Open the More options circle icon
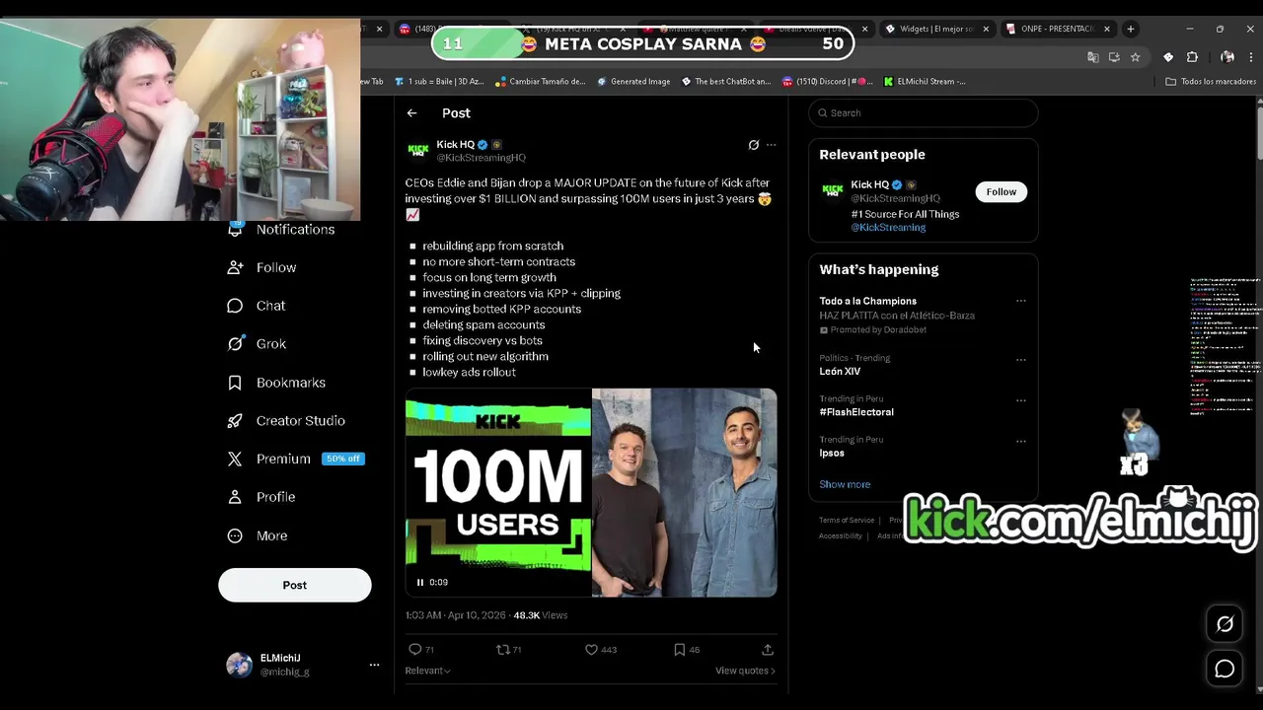Screen dimensions: 1263x710 pos(235,535)
